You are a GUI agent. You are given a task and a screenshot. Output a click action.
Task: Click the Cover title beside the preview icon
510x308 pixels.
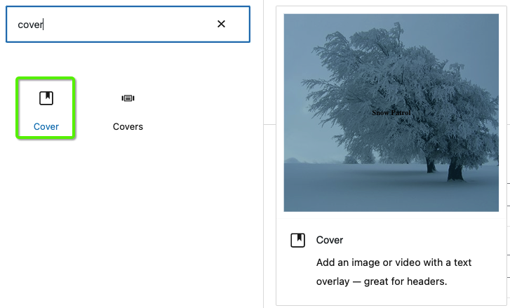(330, 240)
